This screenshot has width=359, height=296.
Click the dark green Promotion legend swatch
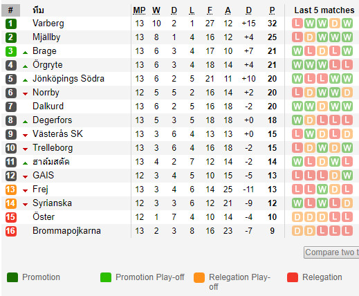12,277
